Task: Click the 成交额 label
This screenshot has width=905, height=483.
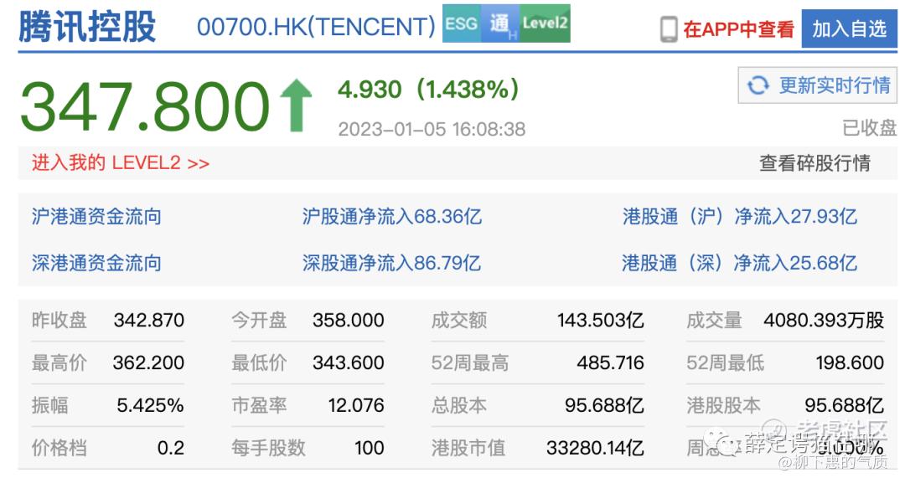Action: [459, 320]
